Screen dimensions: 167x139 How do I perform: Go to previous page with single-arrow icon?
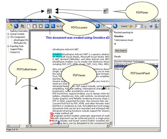coord(53,26)
